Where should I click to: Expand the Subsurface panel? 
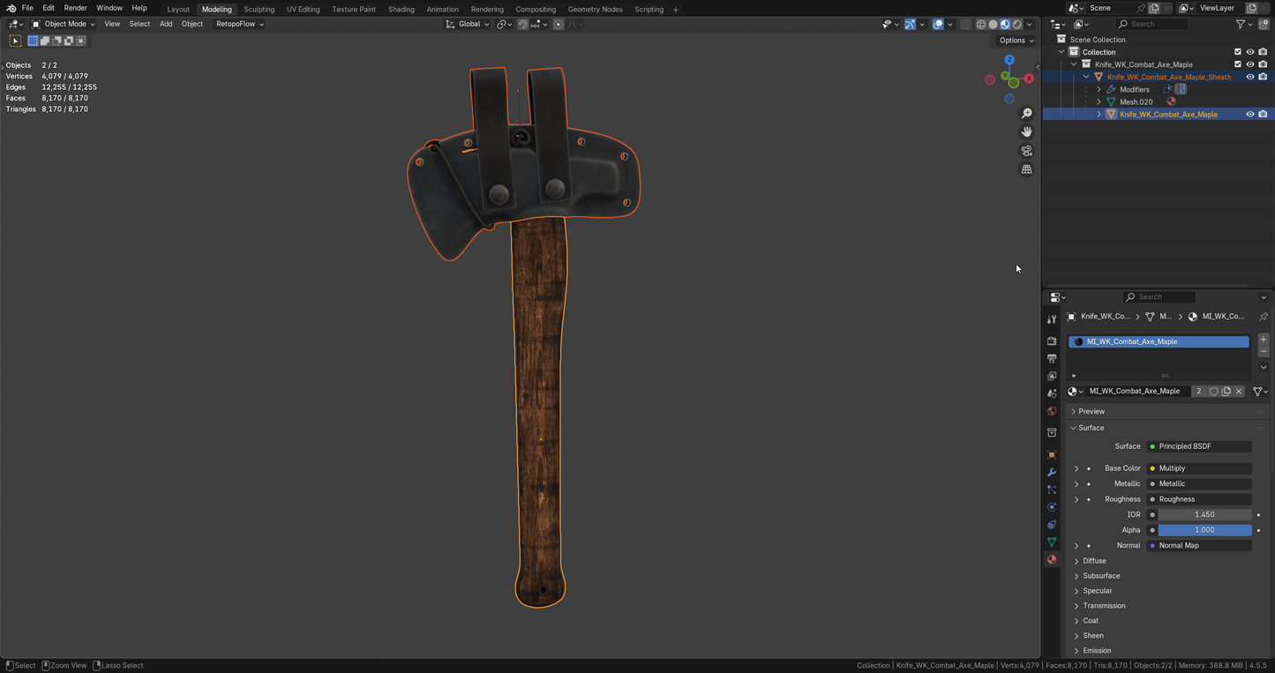(x=1101, y=576)
